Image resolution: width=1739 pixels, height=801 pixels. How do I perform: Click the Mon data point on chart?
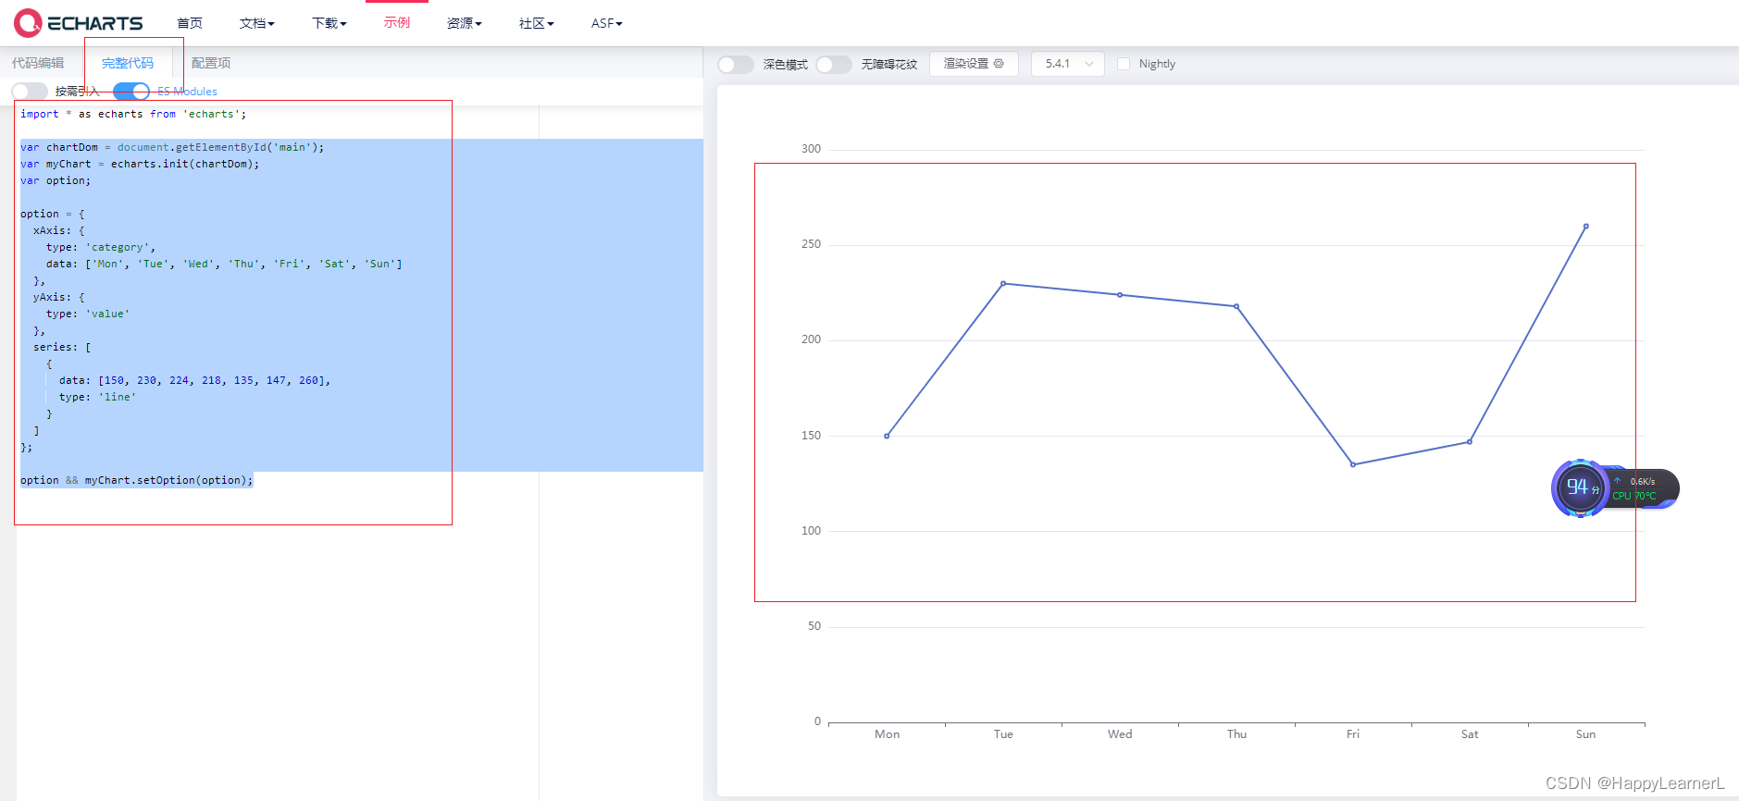coord(887,436)
